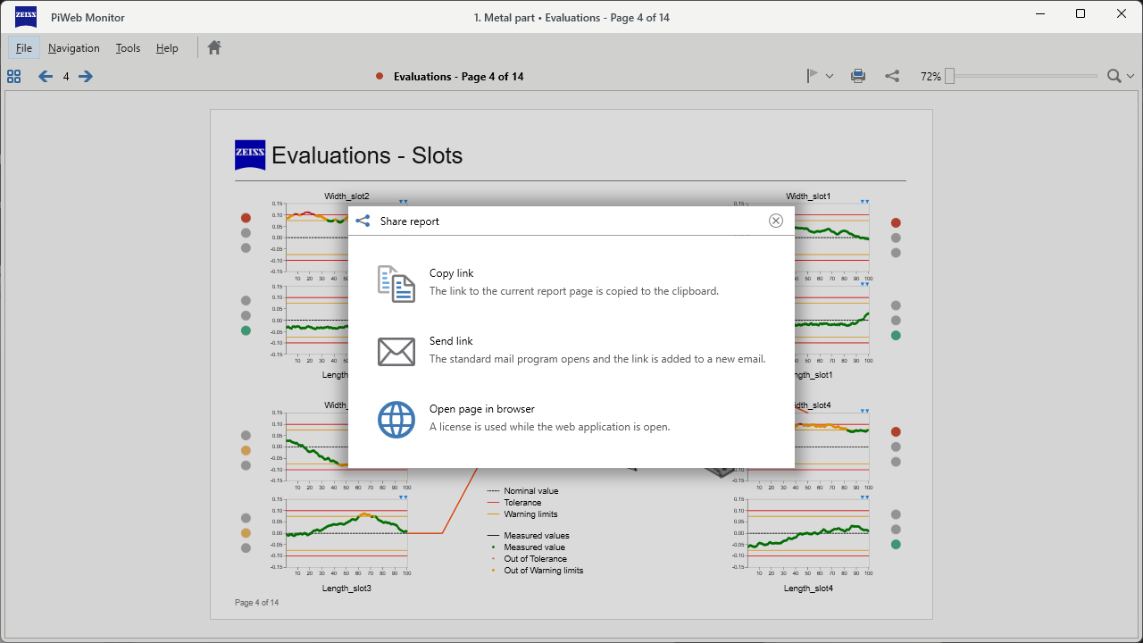Open the page overview grid view
Viewport: 1143px width, 643px height.
tap(13, 77)
